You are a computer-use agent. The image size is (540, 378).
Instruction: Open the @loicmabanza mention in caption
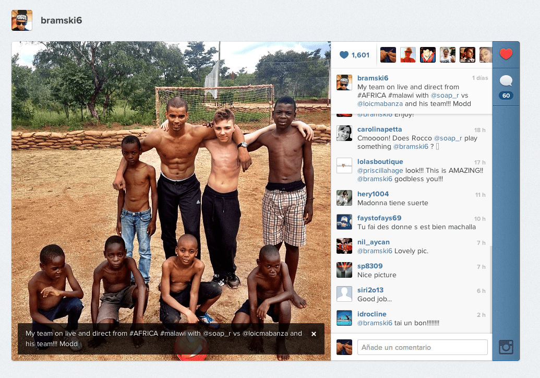tap(380, 104)
